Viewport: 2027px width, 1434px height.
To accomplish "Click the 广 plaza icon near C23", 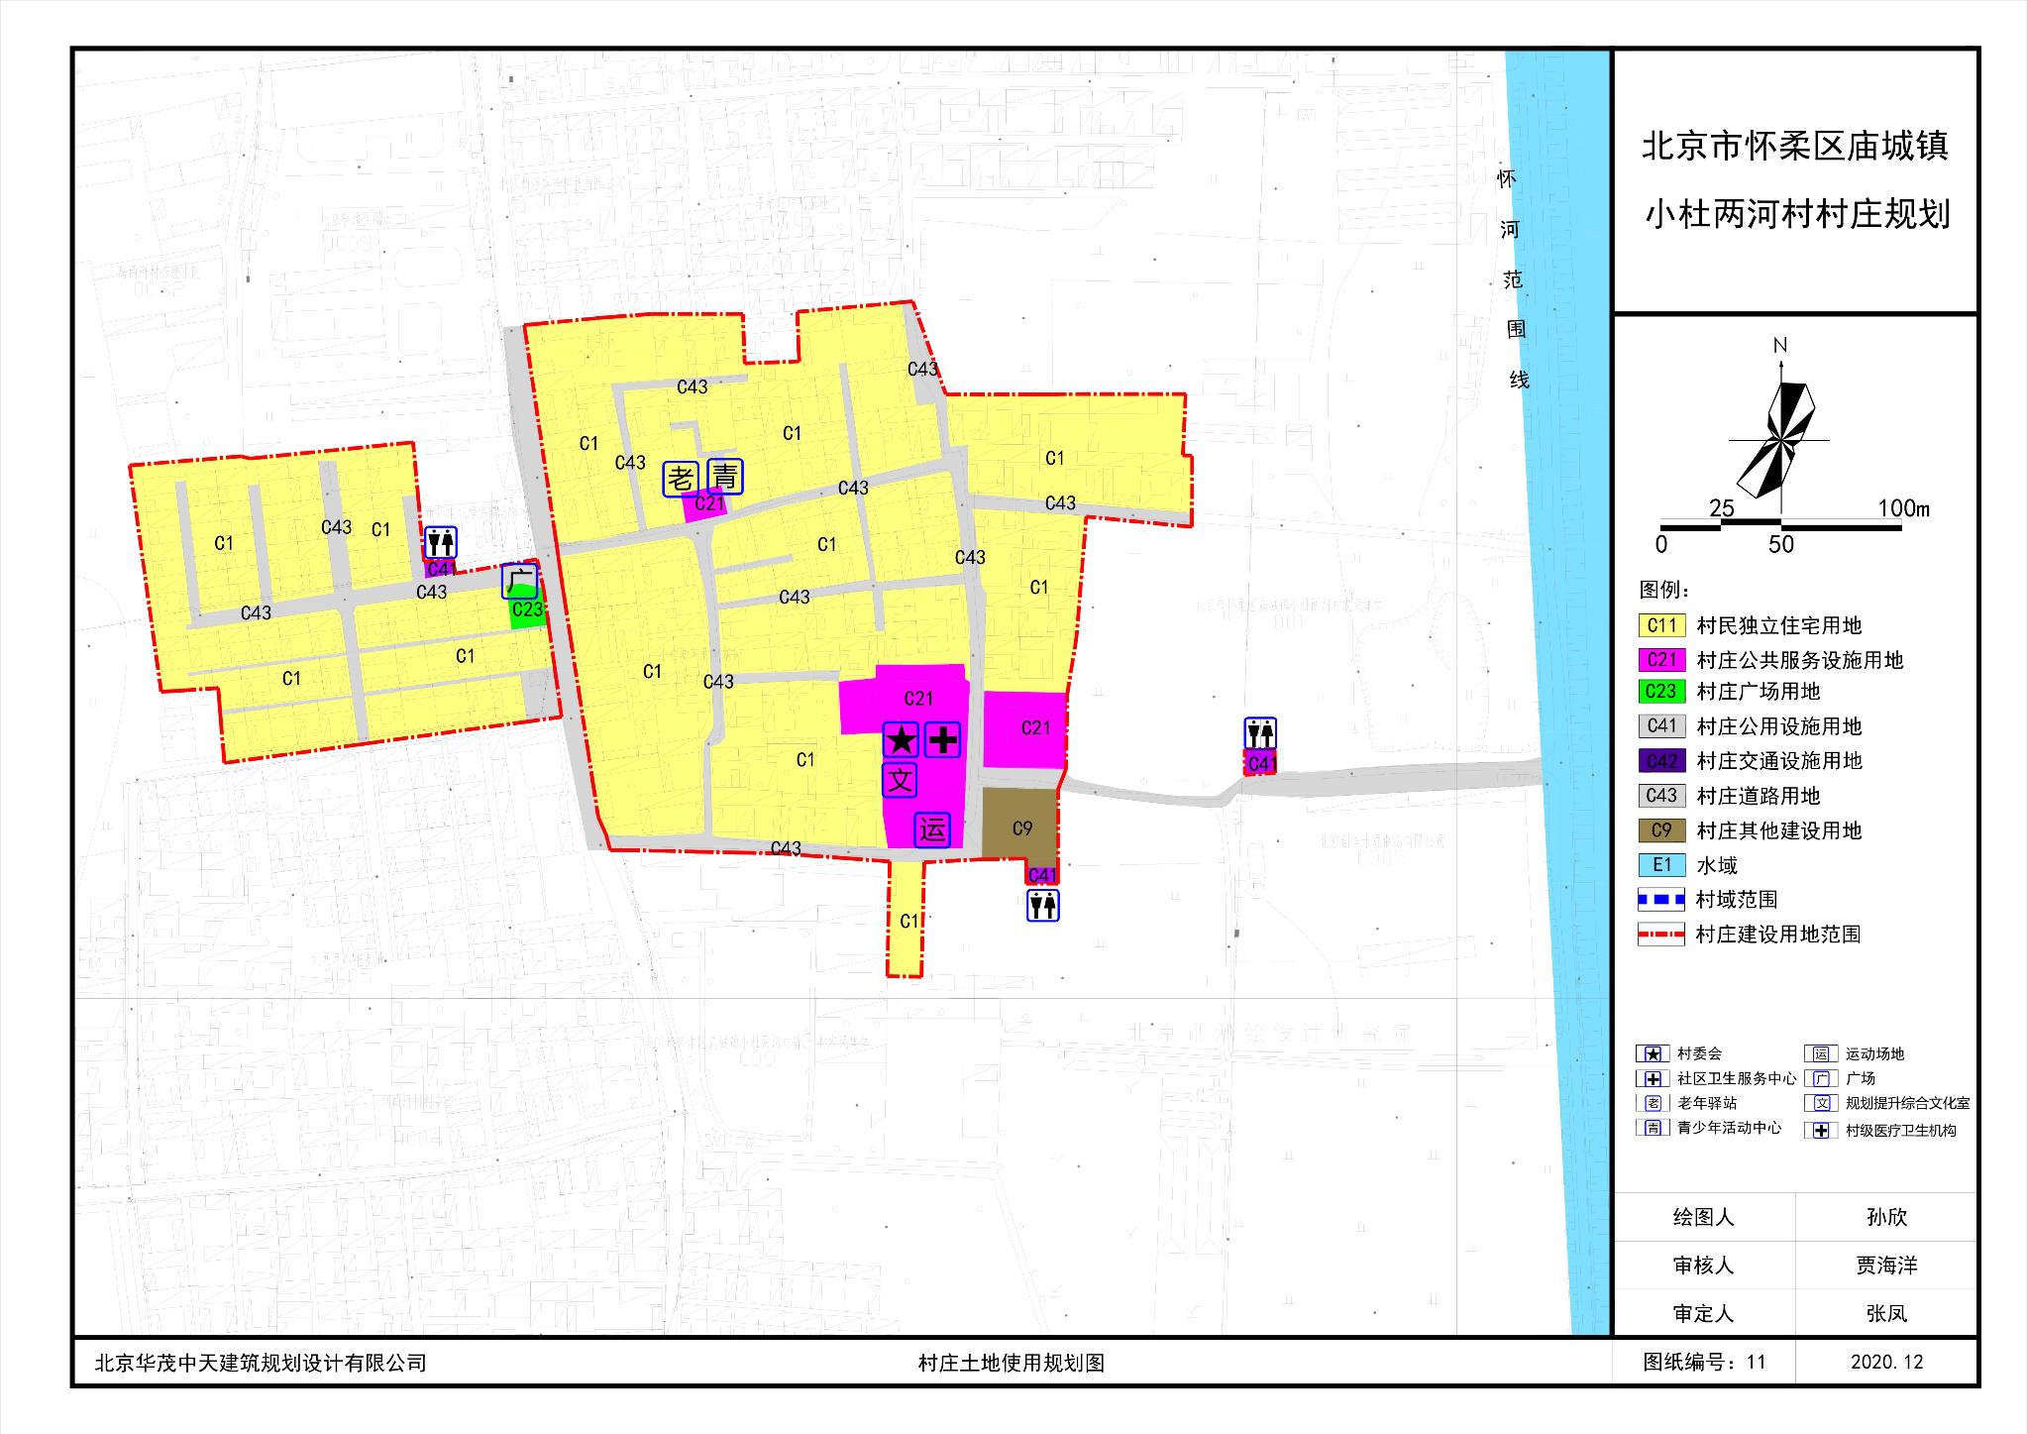I will pyautogui.click(x=519, y=581).
